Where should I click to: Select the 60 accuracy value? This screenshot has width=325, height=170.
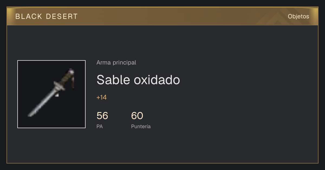click(137, 116)
